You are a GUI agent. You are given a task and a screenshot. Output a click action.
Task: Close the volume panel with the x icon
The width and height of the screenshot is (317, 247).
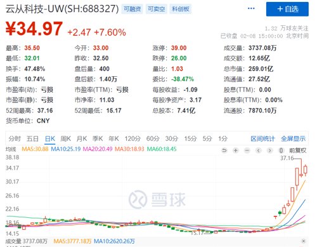pyautogui.click(x=304, y=241)
